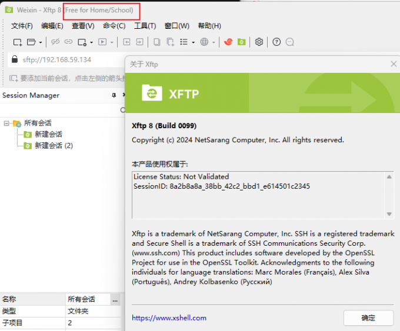Click the XFTP logo icon in banner

point(152,92)
